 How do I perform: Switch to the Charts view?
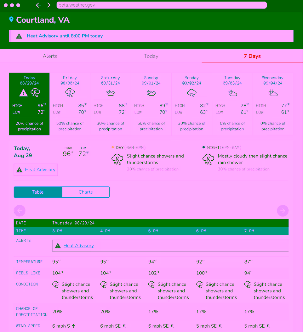pos(86,192)
